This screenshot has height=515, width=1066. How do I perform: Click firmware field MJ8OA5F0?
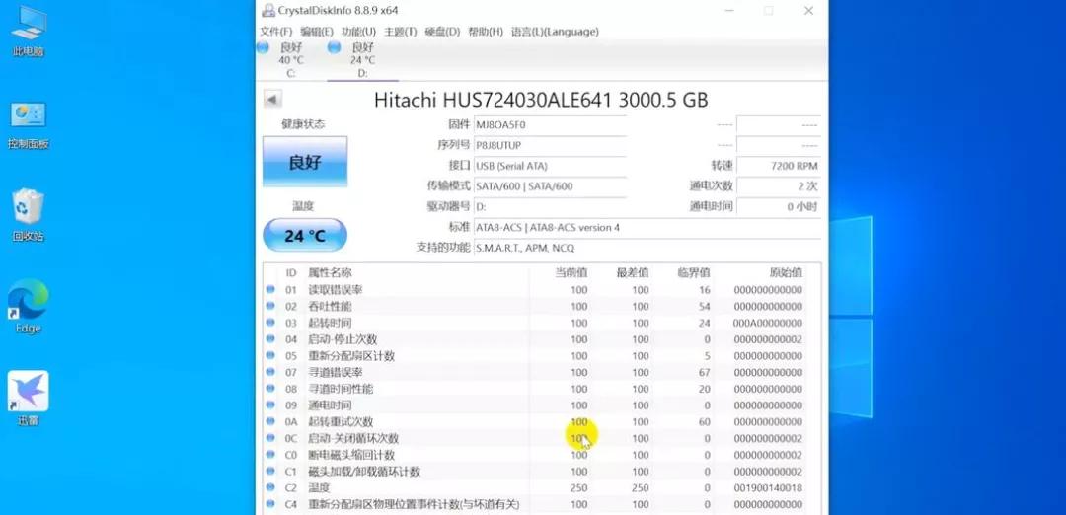click(550, 125)
